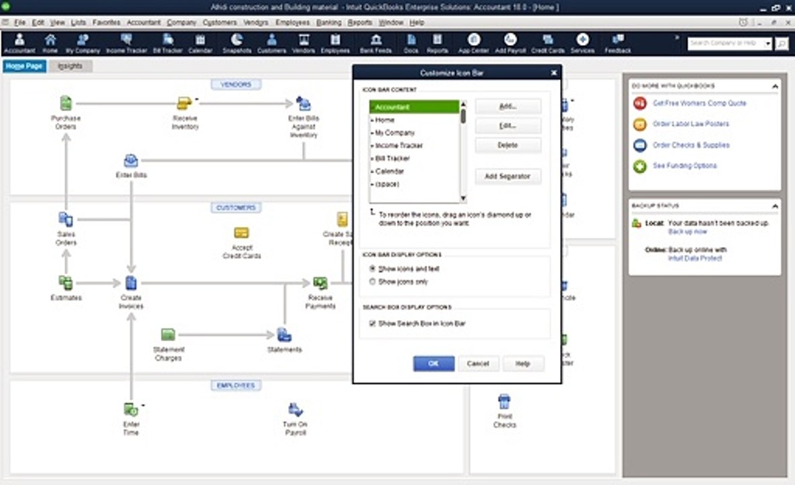Click Add Separator button
The height and width of the screenshot is (485, 795).
click(508, 176)
